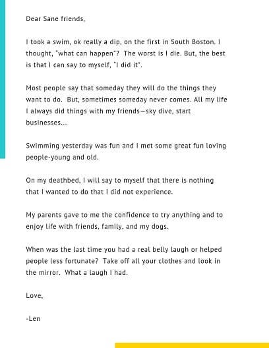The image size is (269, 348).
Task: Click the phrase 'people-young and old.'
Action: (x=62, y=158)
